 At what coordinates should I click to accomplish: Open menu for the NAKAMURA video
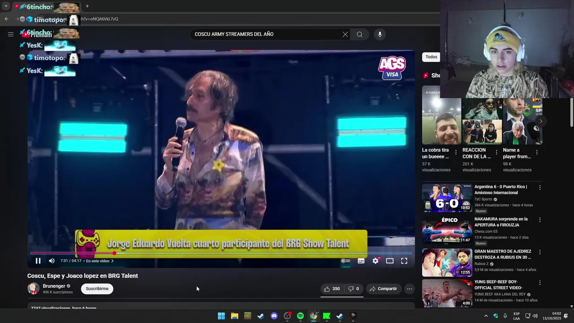(540, 220)
